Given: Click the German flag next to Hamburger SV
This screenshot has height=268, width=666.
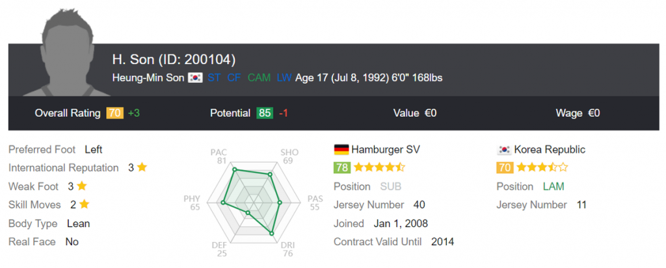Looking at the screenshot, I should [341, 149].
